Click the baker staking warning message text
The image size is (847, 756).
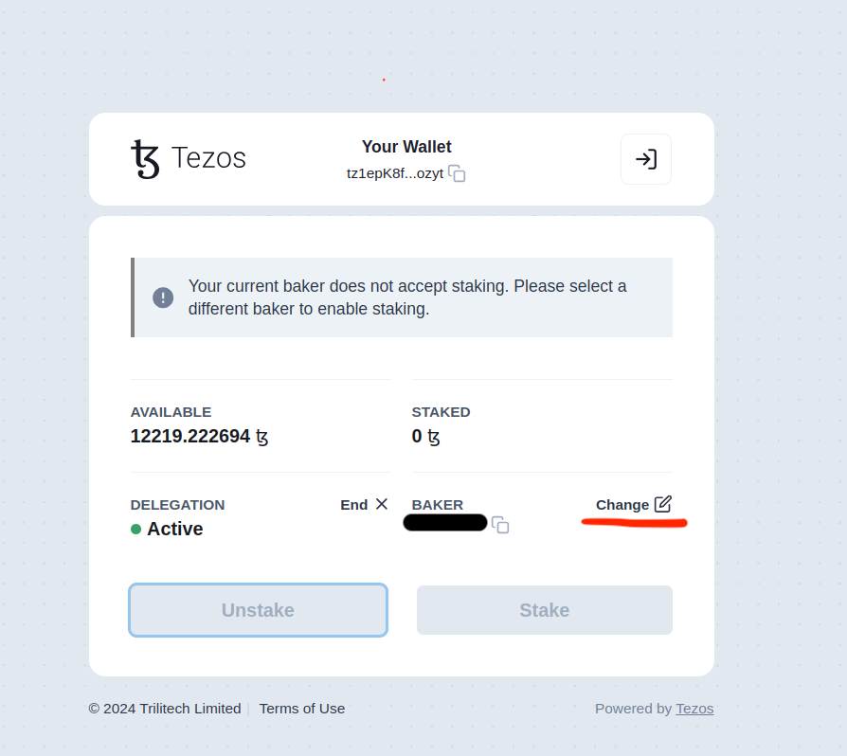(x=407, y=297)
